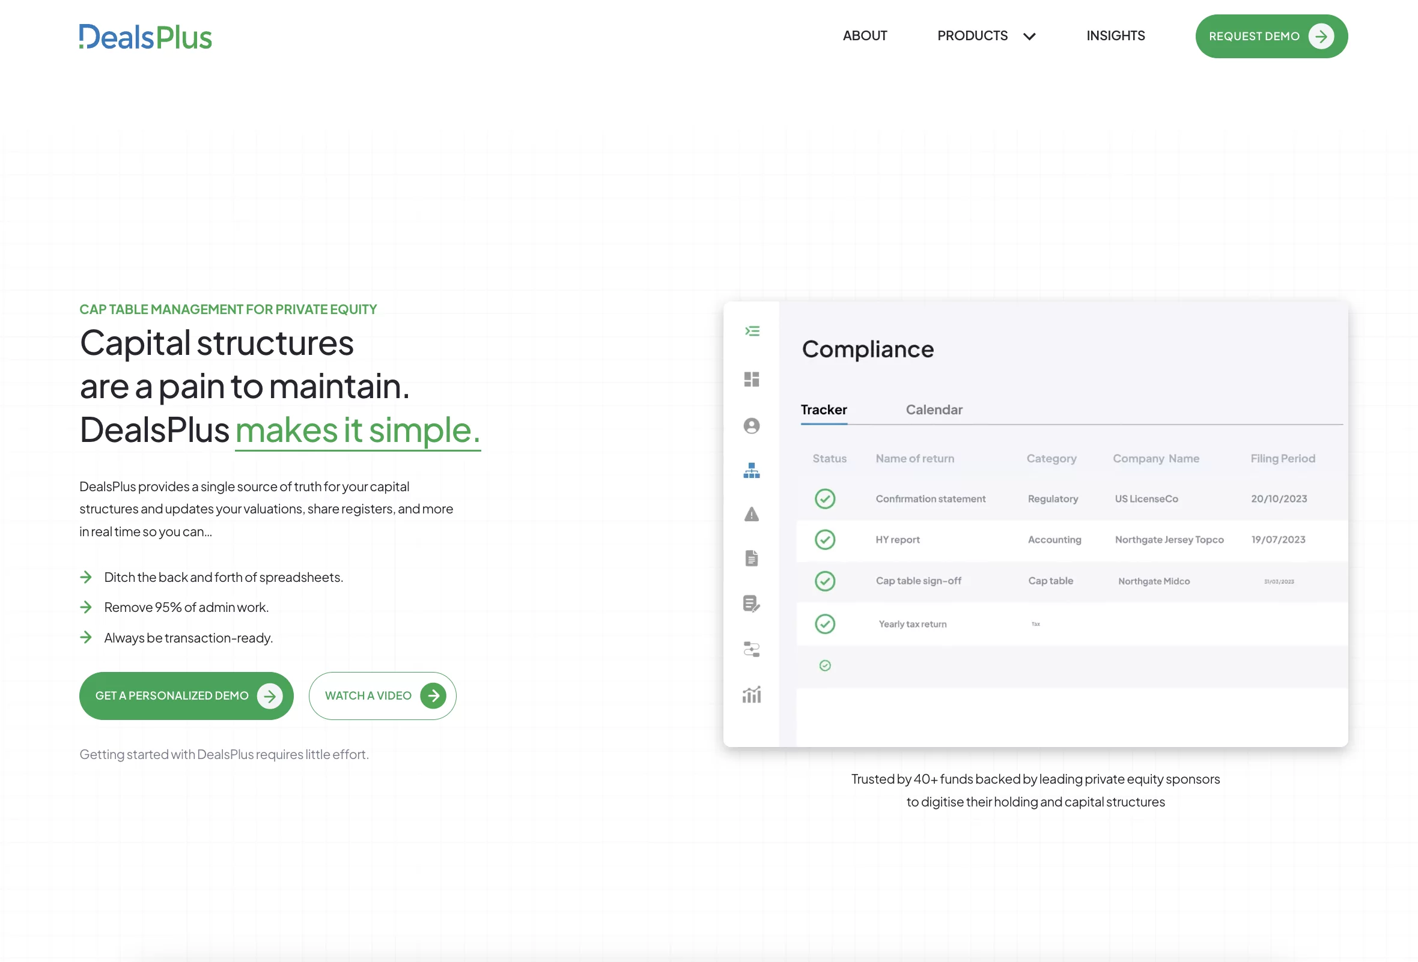Viewport: 1418px width, 962px height.
Task: Click Cap table sign-off status check icon
Action: [825, 581]
